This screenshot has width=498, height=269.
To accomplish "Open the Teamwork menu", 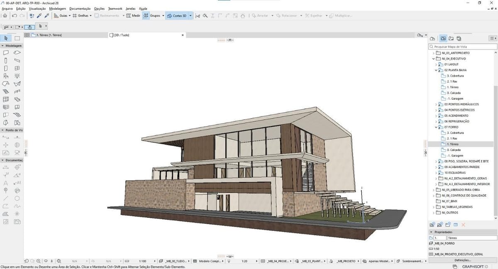I will point(115,8).
